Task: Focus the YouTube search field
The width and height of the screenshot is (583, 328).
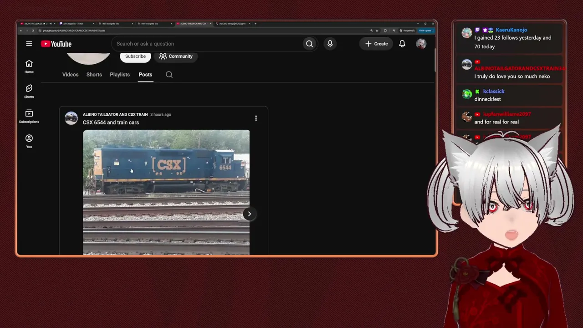Action: [207, 44]
